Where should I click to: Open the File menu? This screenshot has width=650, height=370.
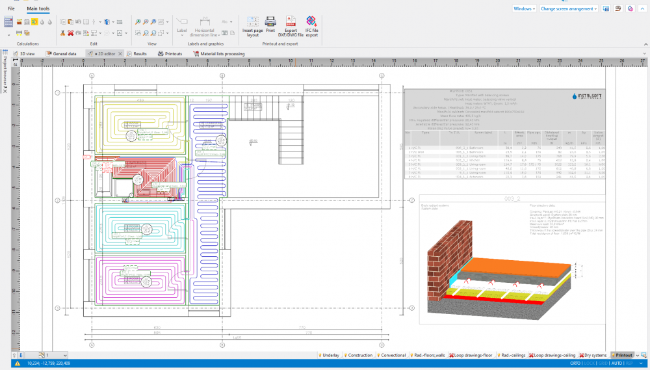pos(11,8)
